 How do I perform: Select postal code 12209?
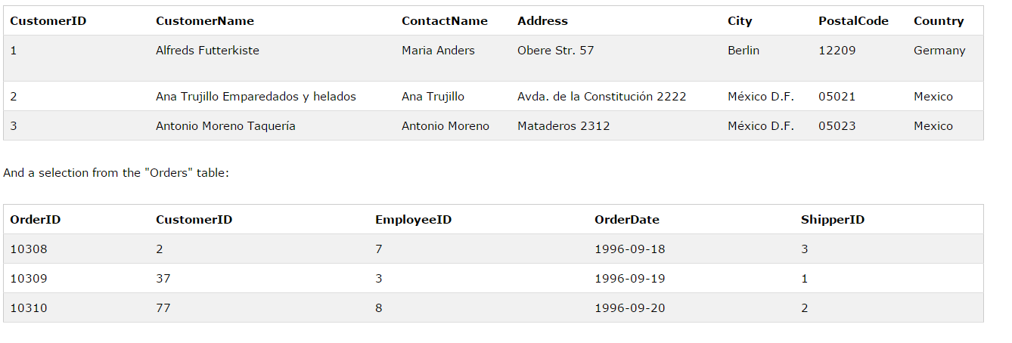837,51
